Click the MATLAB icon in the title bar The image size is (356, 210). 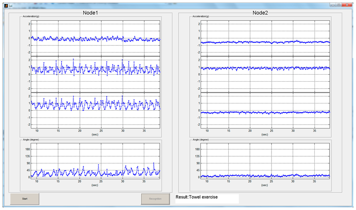[6, 6]
